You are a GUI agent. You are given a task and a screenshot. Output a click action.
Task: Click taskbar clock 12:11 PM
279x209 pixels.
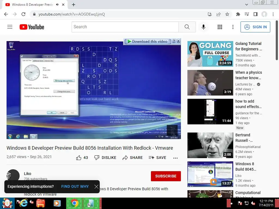266,203
